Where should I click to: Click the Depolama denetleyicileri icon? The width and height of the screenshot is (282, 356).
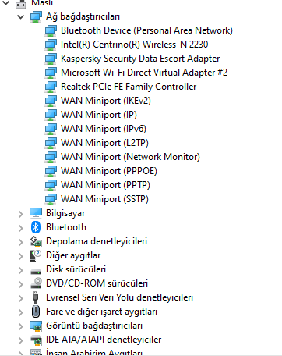pyautogui.click(x=36, y=241)
